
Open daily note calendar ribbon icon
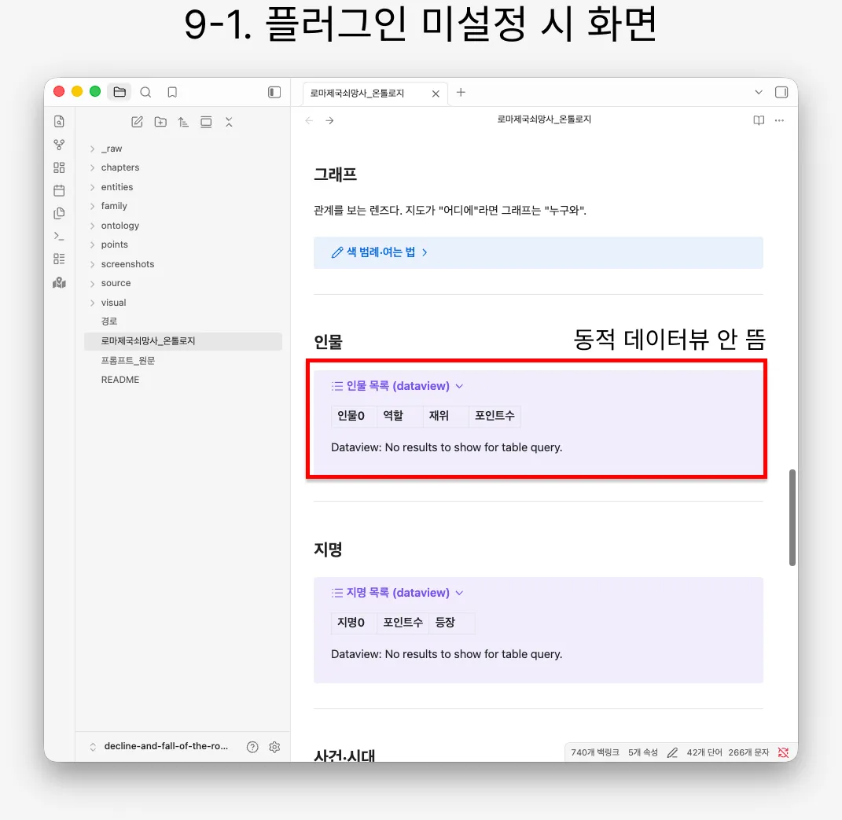59,190
